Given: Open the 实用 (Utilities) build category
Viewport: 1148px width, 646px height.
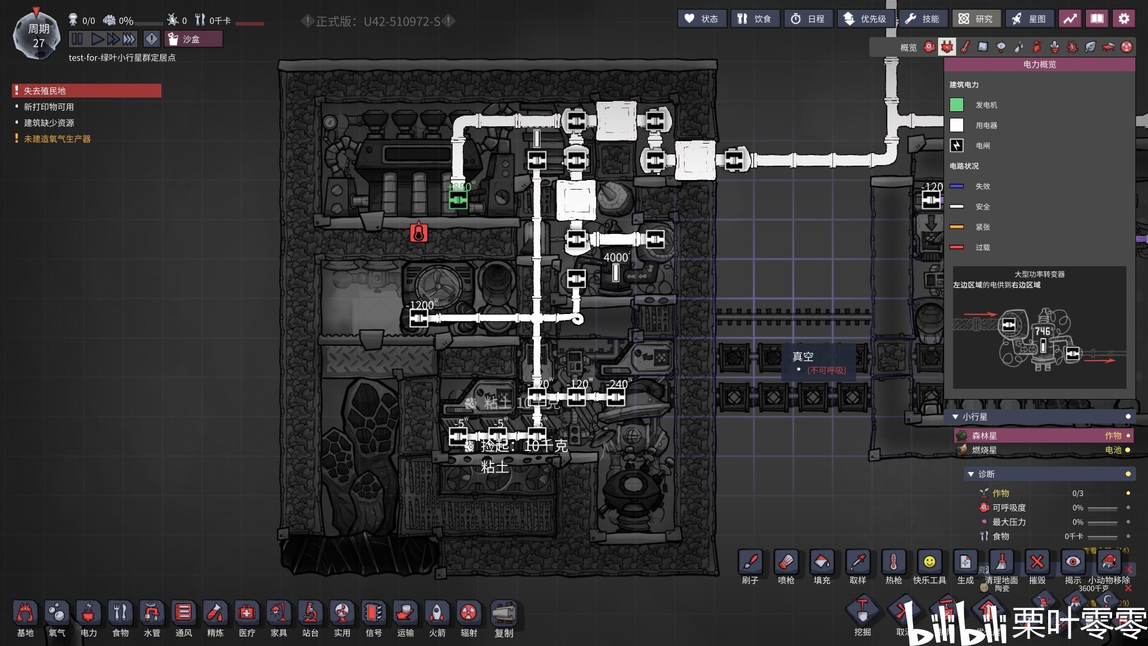Looking at the screenshot, I should point(342,618).
